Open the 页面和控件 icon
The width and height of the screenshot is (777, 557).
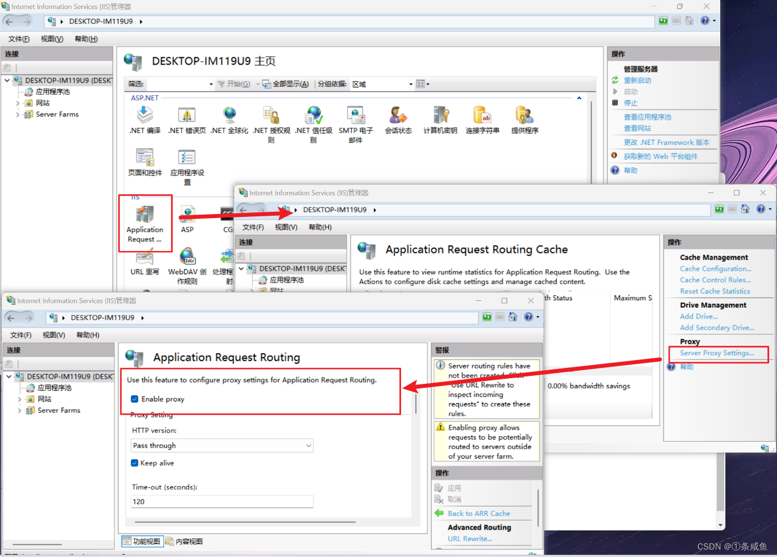(x=145, y=157)
